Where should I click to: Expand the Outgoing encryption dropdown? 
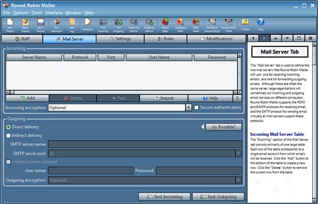[x=238, y=180]
